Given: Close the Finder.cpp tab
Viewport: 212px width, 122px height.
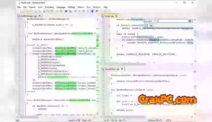Looking at the screenshot, I should coord(116,16).
